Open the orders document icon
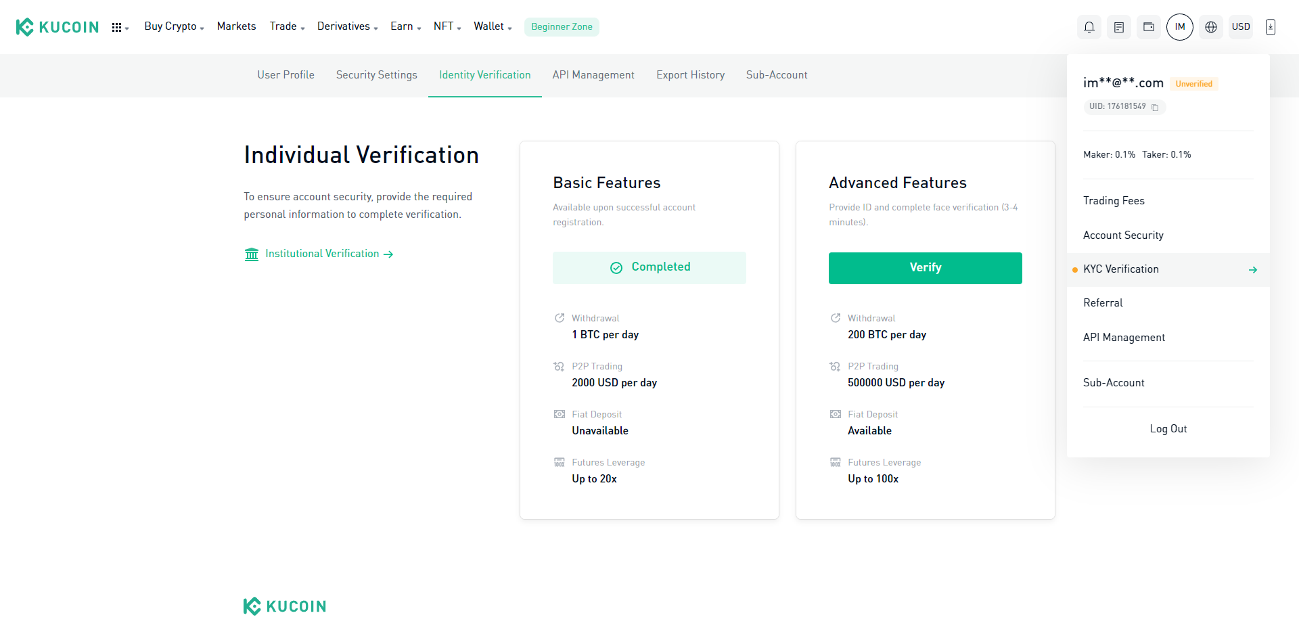1299x634 pixels. (1119, 27)
